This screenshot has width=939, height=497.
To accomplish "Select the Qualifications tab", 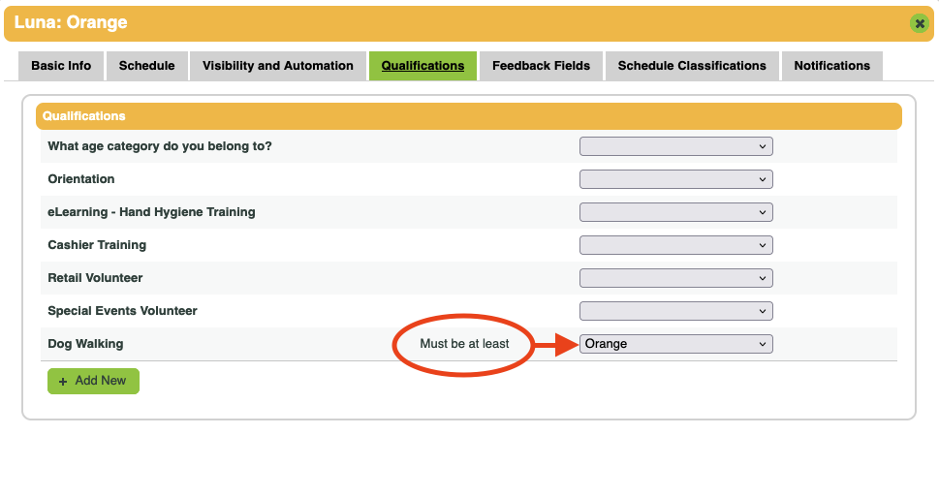I will tap(423, 66).
